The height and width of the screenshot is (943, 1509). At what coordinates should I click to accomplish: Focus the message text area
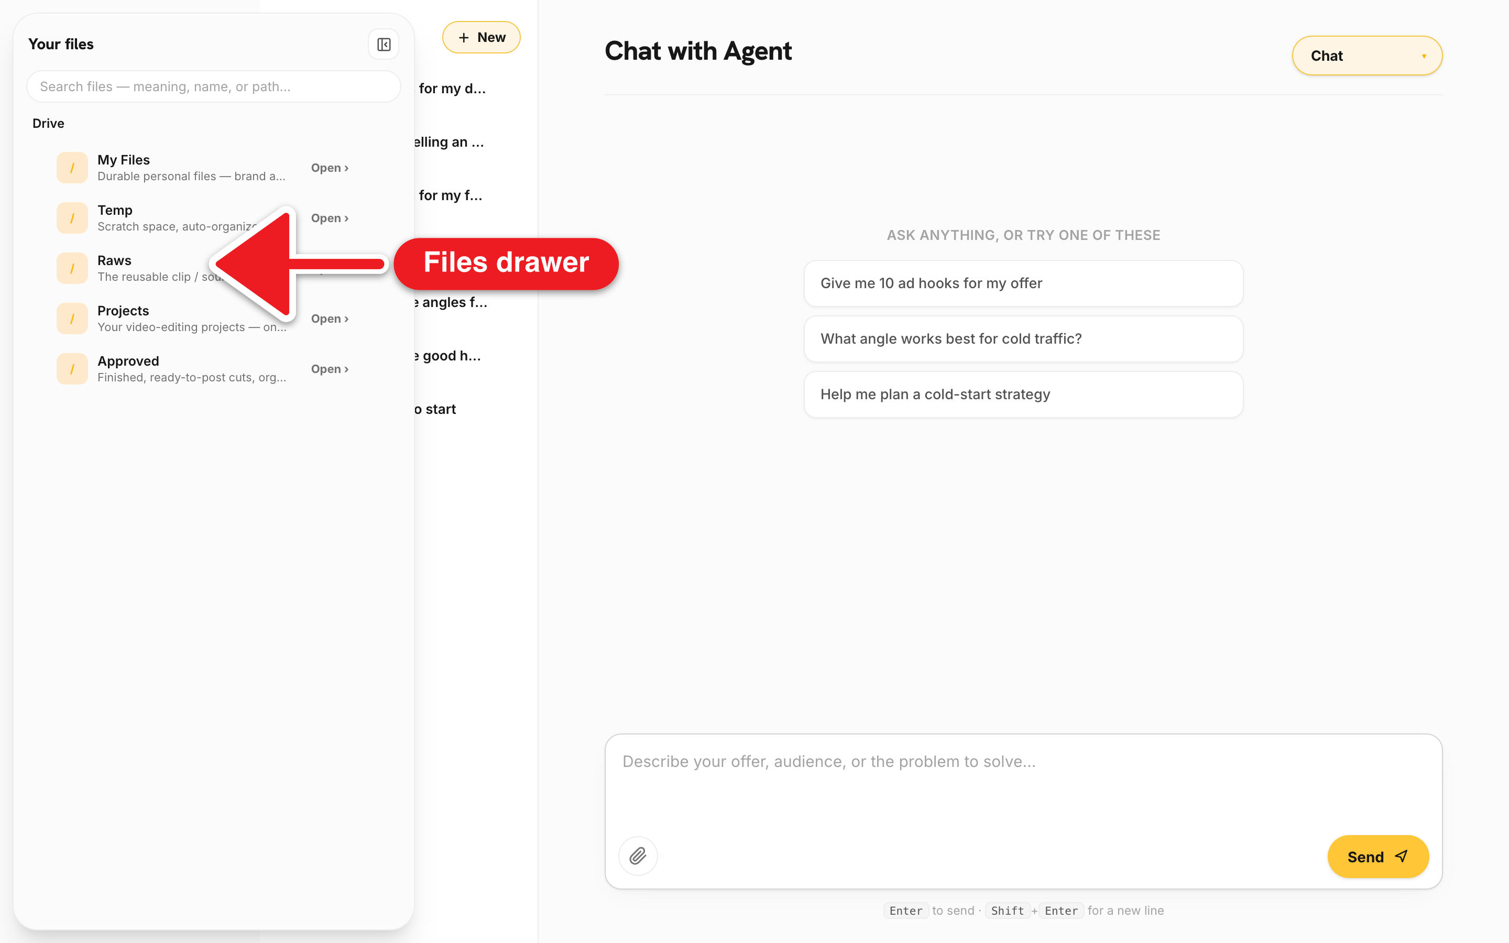(x=1023, y=783)
